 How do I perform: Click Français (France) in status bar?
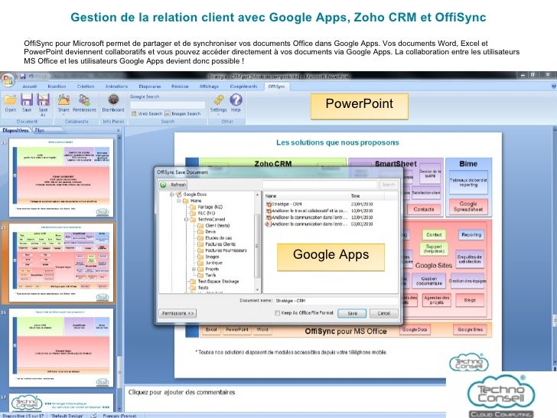tap(119, 416)
